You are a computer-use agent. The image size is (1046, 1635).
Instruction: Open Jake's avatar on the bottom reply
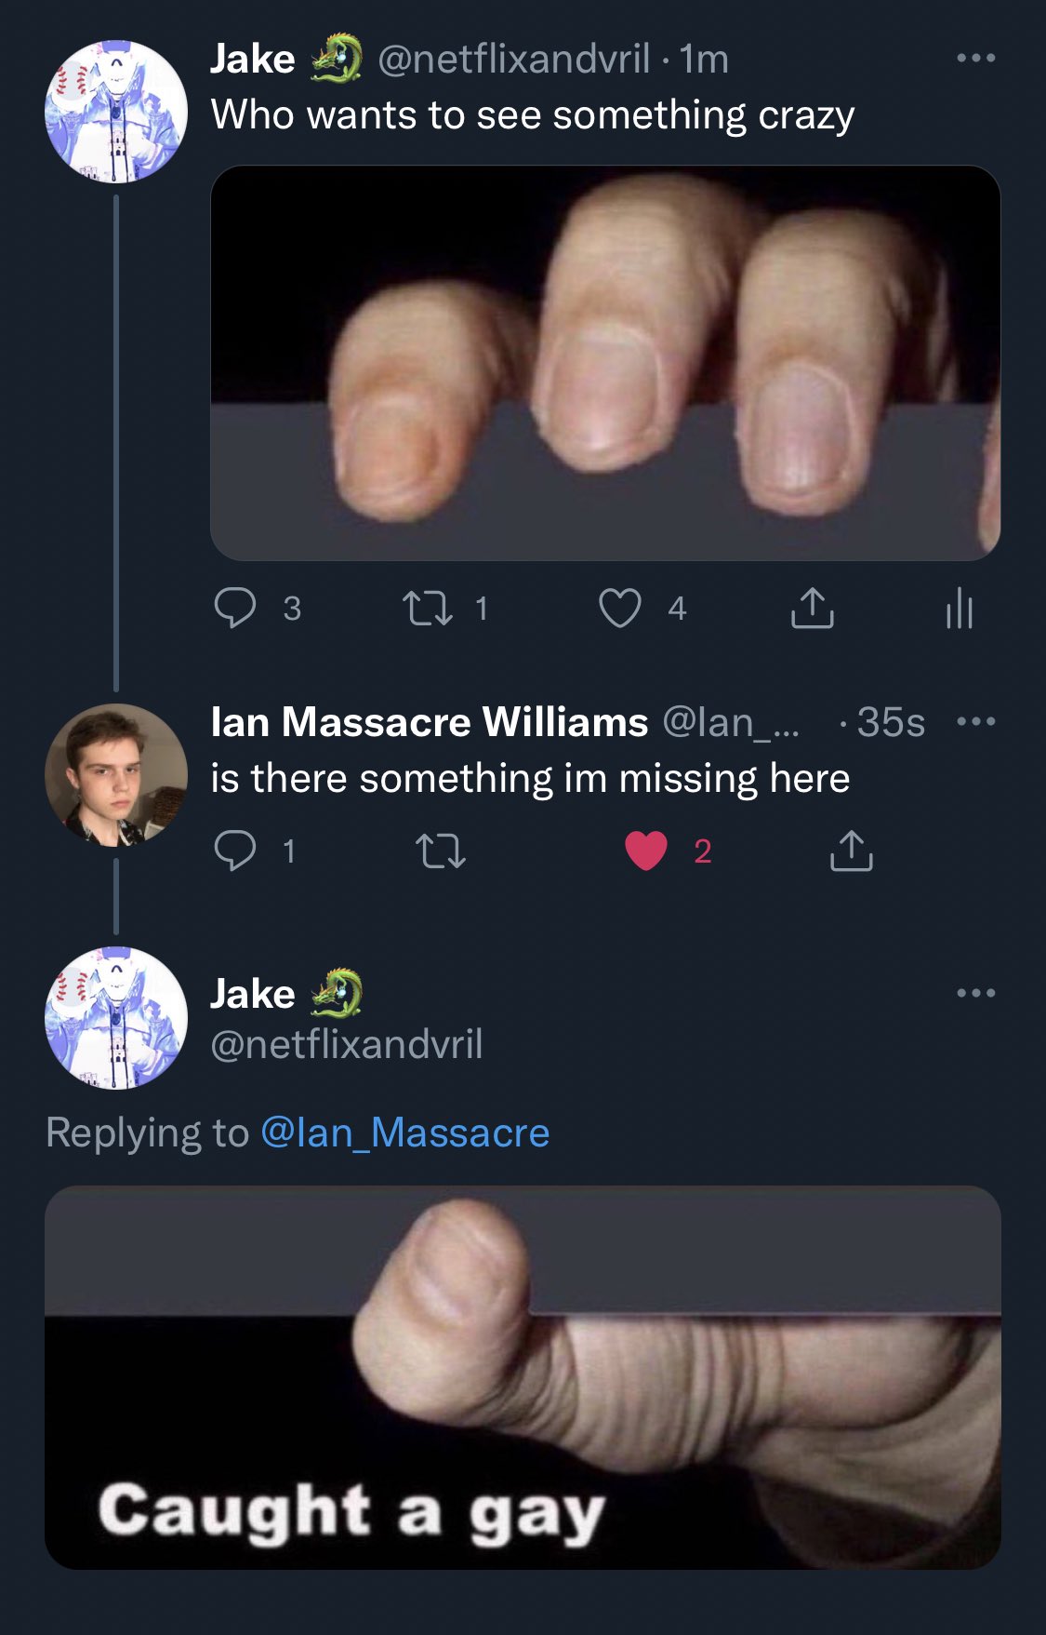116,1018
